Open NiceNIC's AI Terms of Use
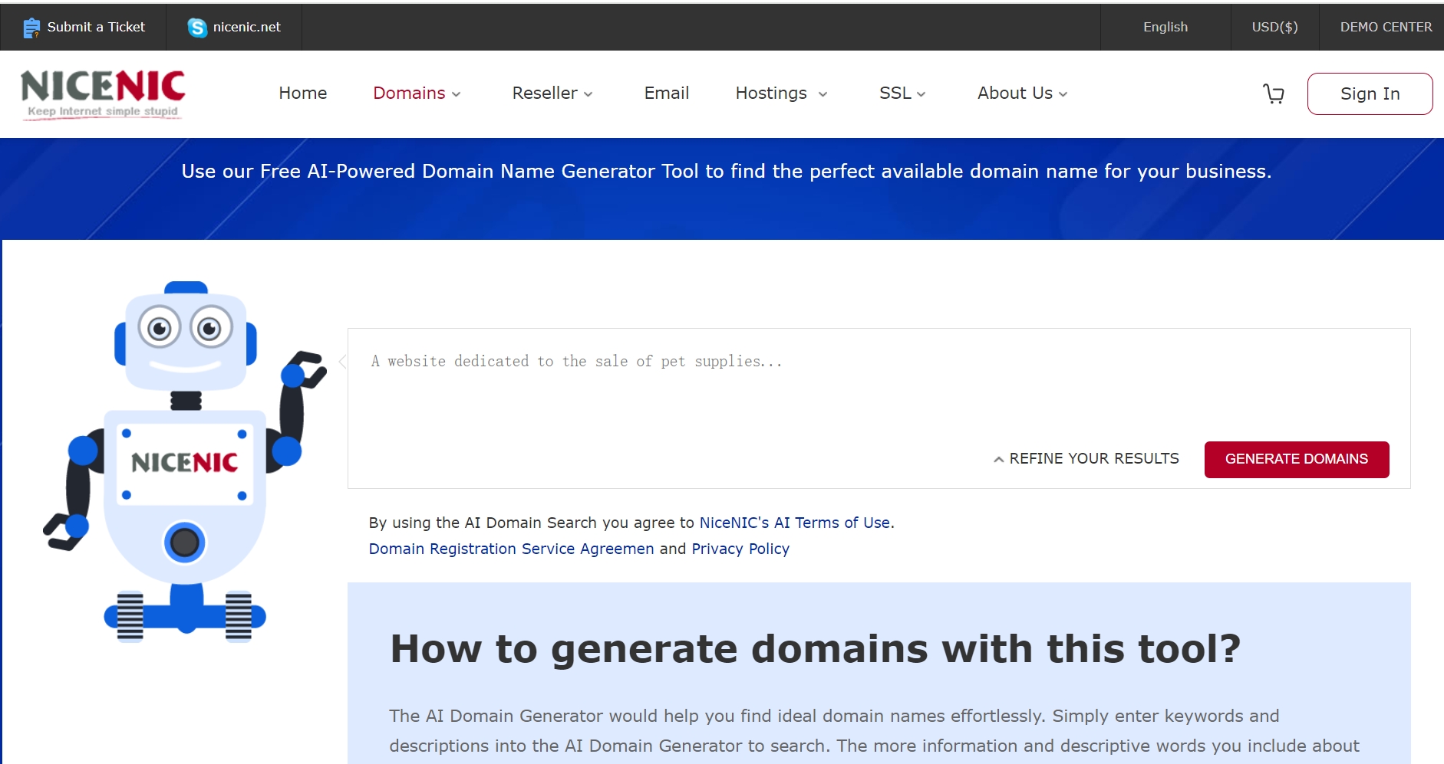 click(x=796, y=523)
